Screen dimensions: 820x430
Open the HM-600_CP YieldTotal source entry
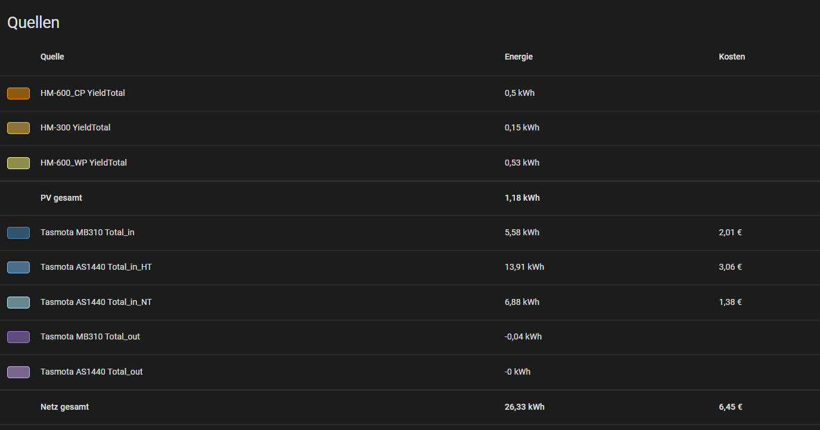point(83,93)
